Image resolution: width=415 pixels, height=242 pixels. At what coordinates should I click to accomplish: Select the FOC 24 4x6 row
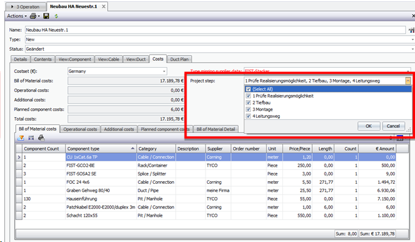pyautogui.click(x=206, y=182)
